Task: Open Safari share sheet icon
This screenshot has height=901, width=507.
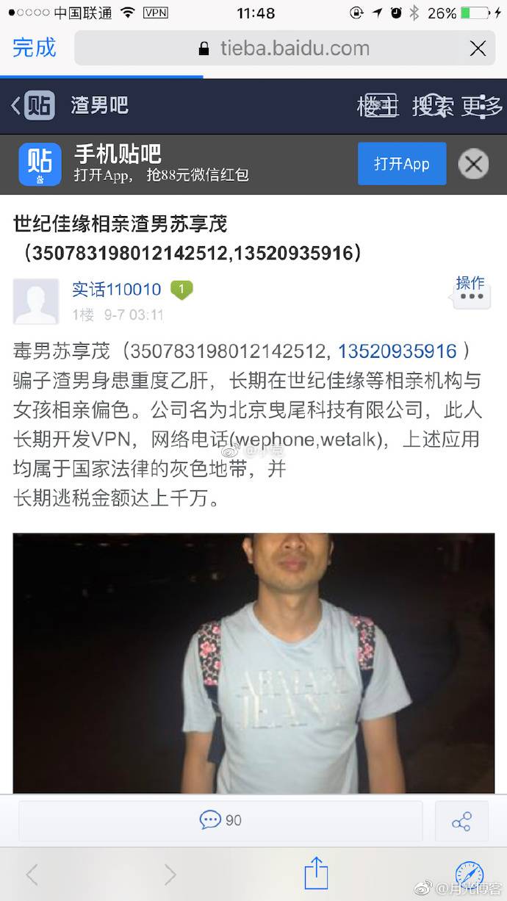Action: (x=316, y=873)
